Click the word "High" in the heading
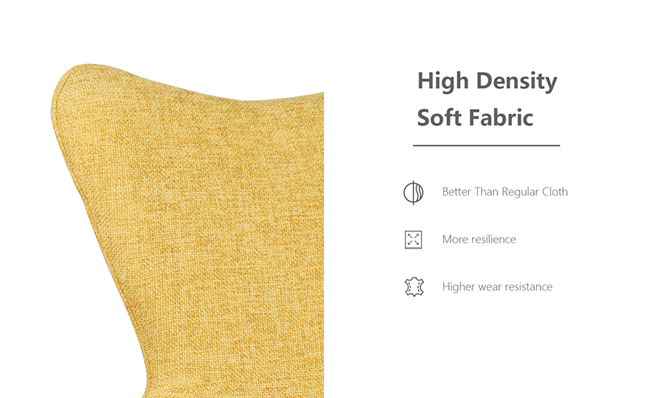The height and width of the screenshot is (398, 648). click(443, 82)
